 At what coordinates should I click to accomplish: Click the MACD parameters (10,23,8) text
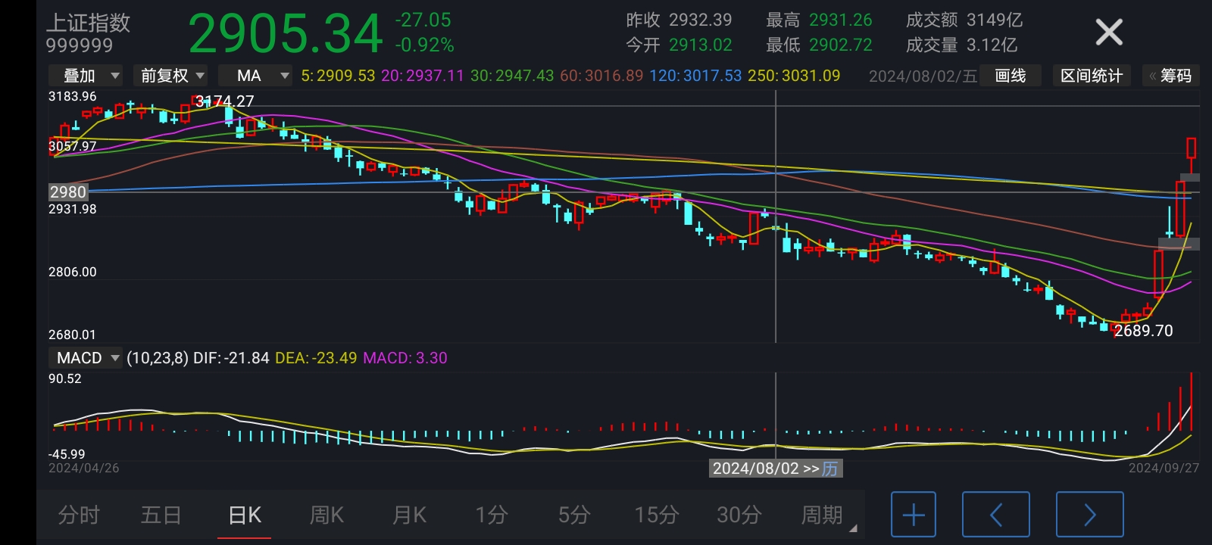pyautogui.click(x=158, y=357)
